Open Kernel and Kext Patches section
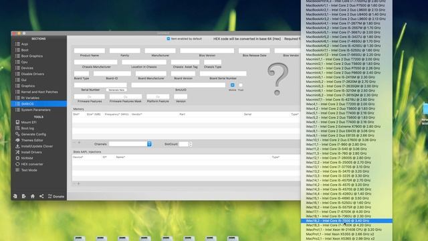 tap(39, 92)
